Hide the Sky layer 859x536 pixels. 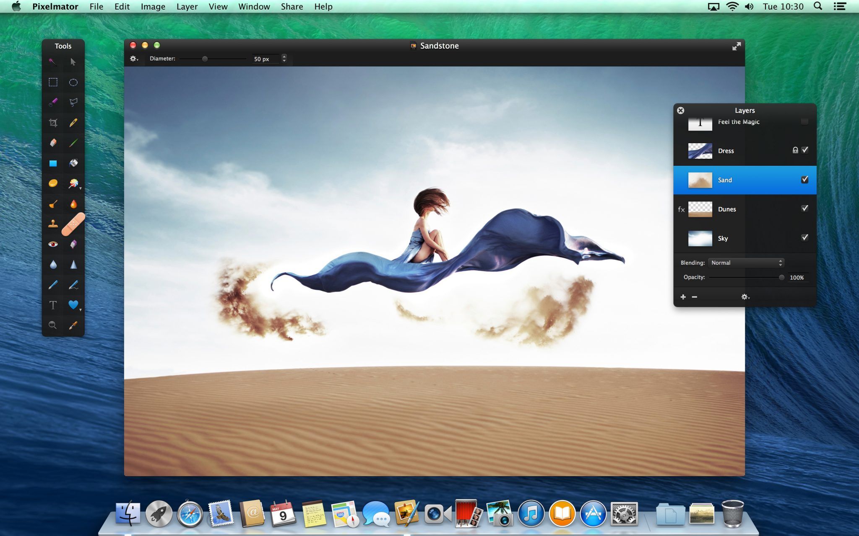[805, 237]
